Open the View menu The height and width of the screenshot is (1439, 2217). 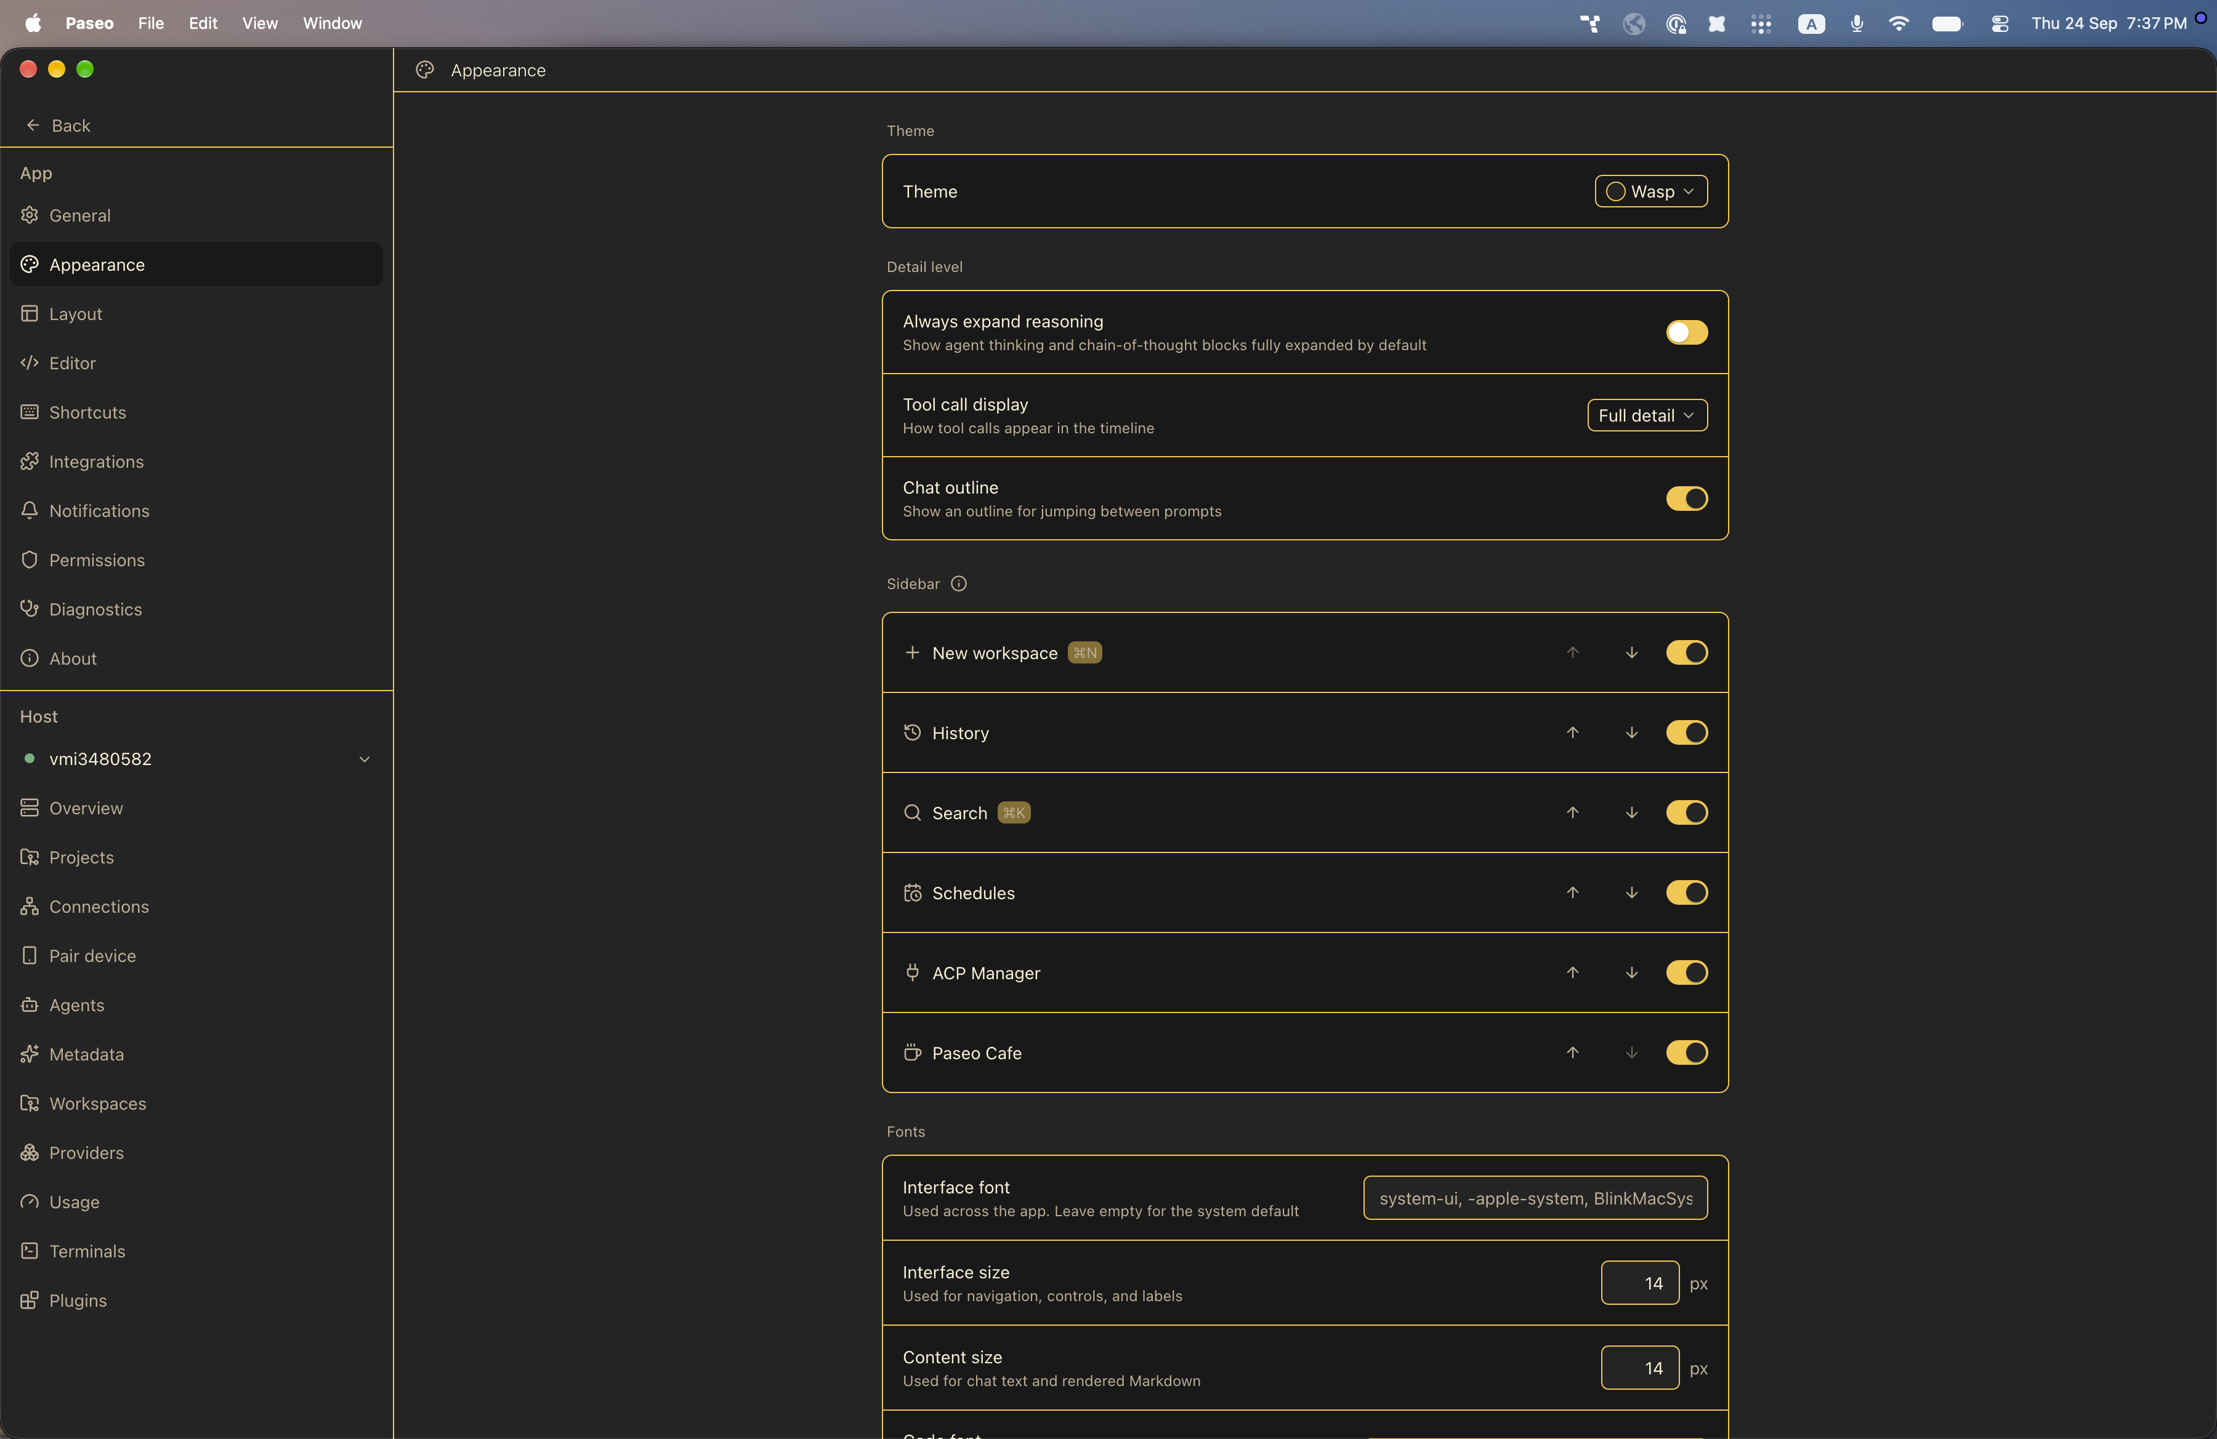coord(260,23)
